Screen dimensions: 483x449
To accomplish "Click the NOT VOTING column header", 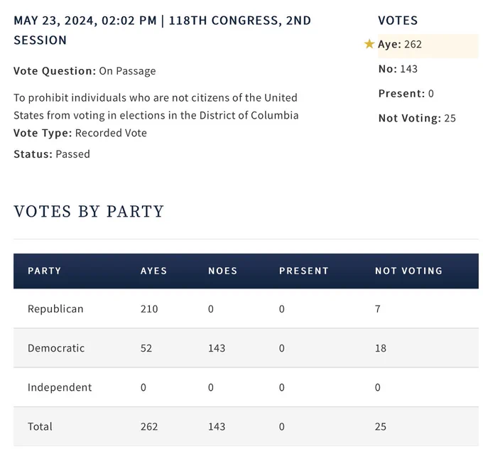I will [408, 271].
